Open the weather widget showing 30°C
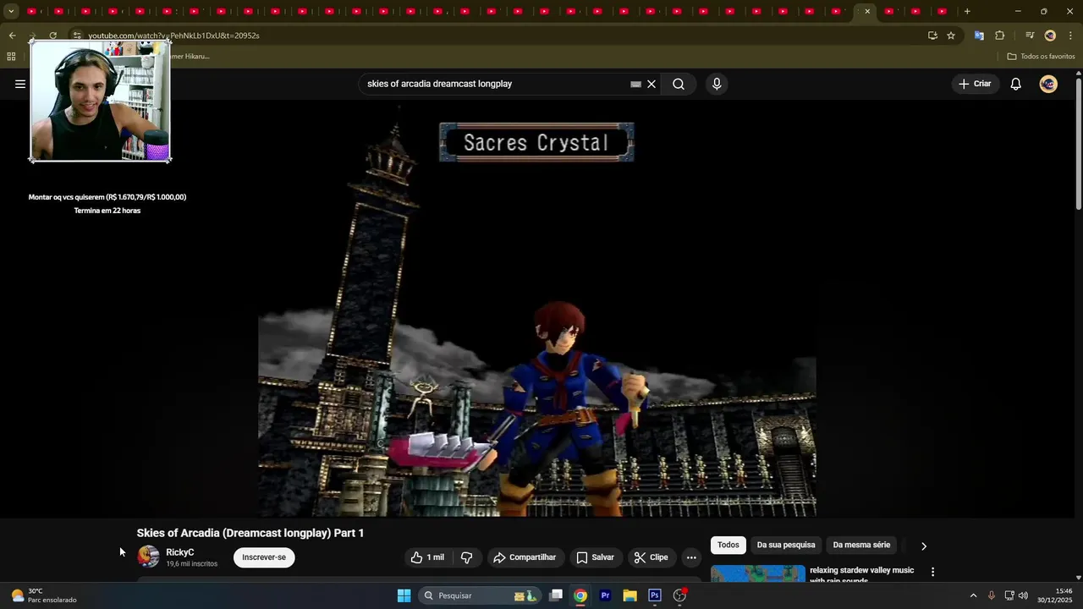1083x609 pixels. point(42,595)
